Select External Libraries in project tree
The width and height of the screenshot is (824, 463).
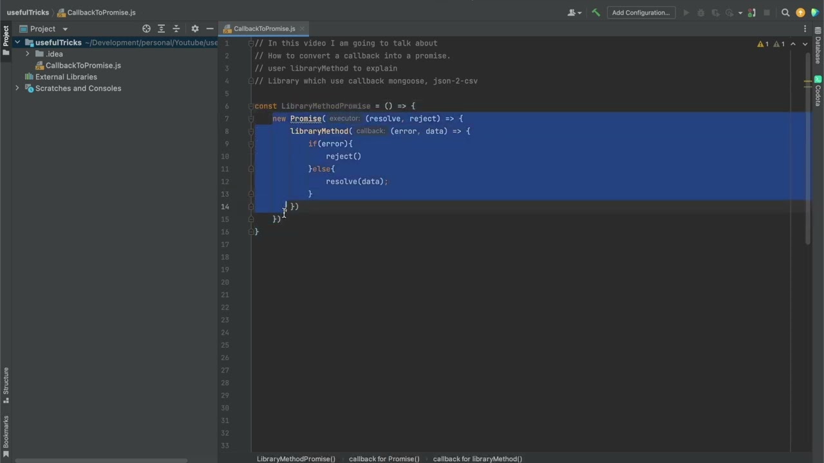66,77
